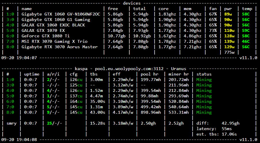Click the devices section title
The width and height of the screenshot is (260, 143).
click(x=132, y=3)
